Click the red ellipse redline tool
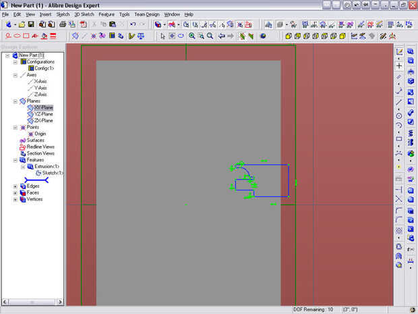 pyautogui.click(x=17, y=36)
